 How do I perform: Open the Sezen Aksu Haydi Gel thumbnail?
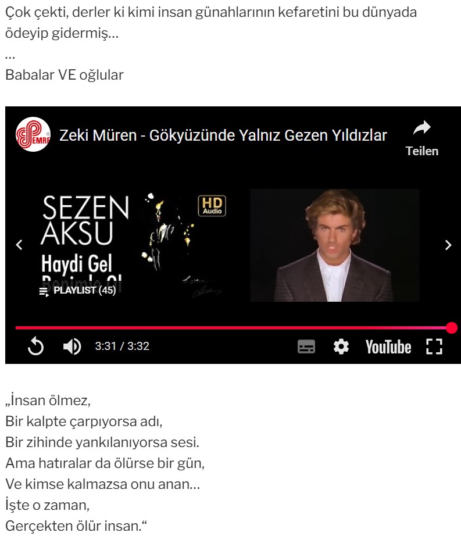tap(134, 245)
